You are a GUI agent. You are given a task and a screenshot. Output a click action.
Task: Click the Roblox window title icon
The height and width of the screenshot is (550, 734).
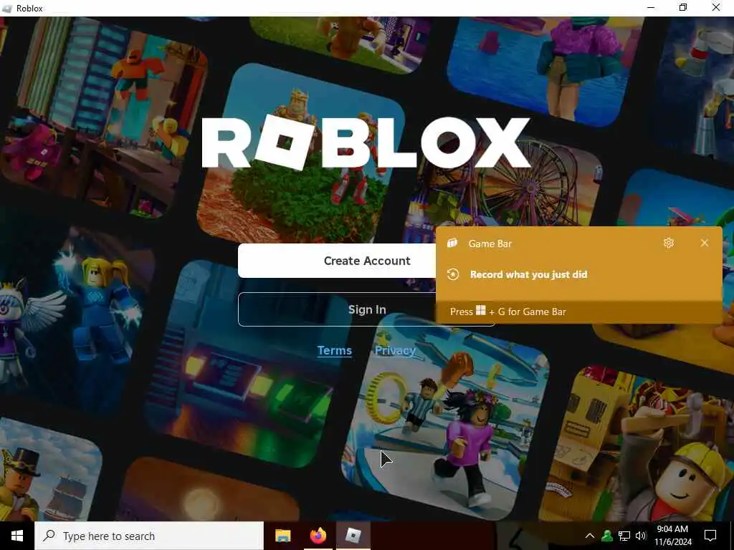click(x=8, y=8)
